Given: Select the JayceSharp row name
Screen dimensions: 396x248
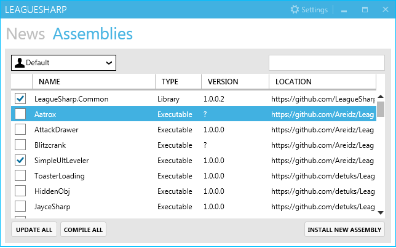Looking at the screenshot, I should click(x=52, y=207).
